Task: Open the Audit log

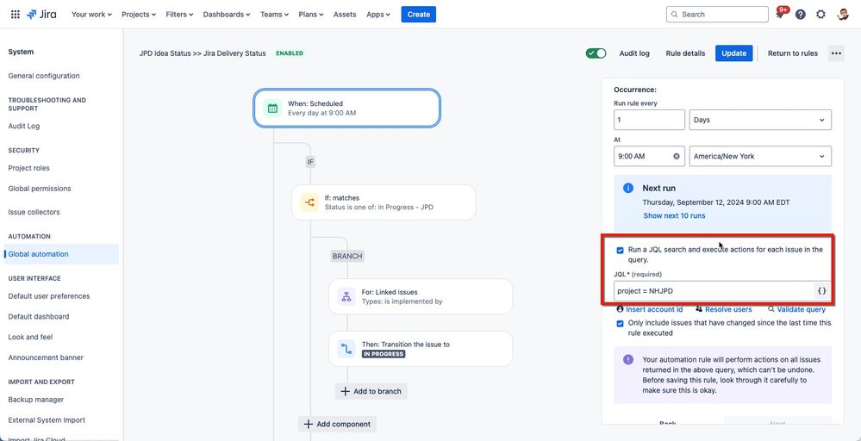Action: coord(634,53)
